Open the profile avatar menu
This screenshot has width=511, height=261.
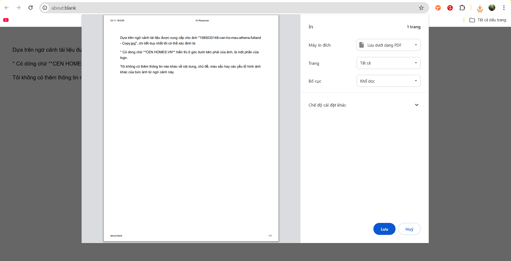(492, 8)
